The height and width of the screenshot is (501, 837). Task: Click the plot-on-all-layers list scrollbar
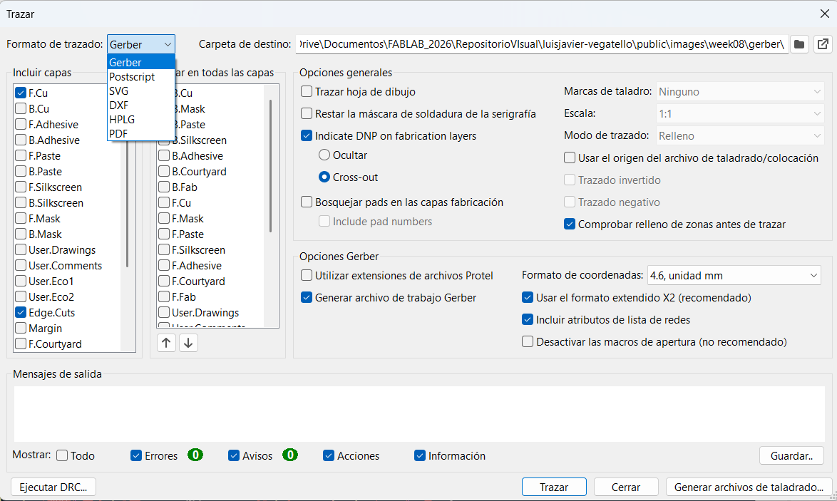(271, 165)
